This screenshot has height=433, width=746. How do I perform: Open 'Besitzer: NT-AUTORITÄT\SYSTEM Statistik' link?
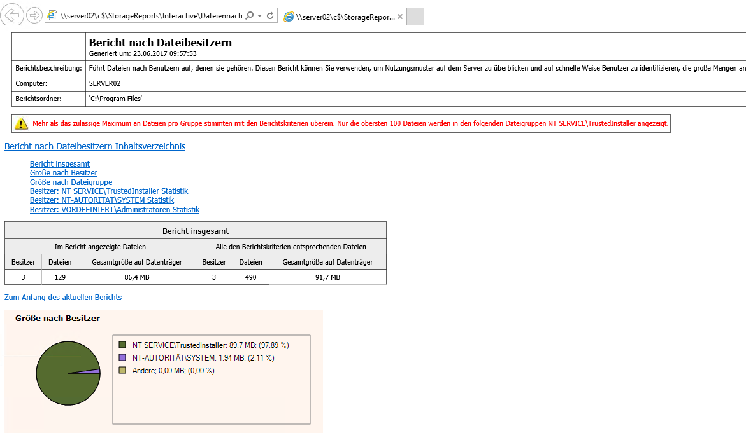click(102, 200)
